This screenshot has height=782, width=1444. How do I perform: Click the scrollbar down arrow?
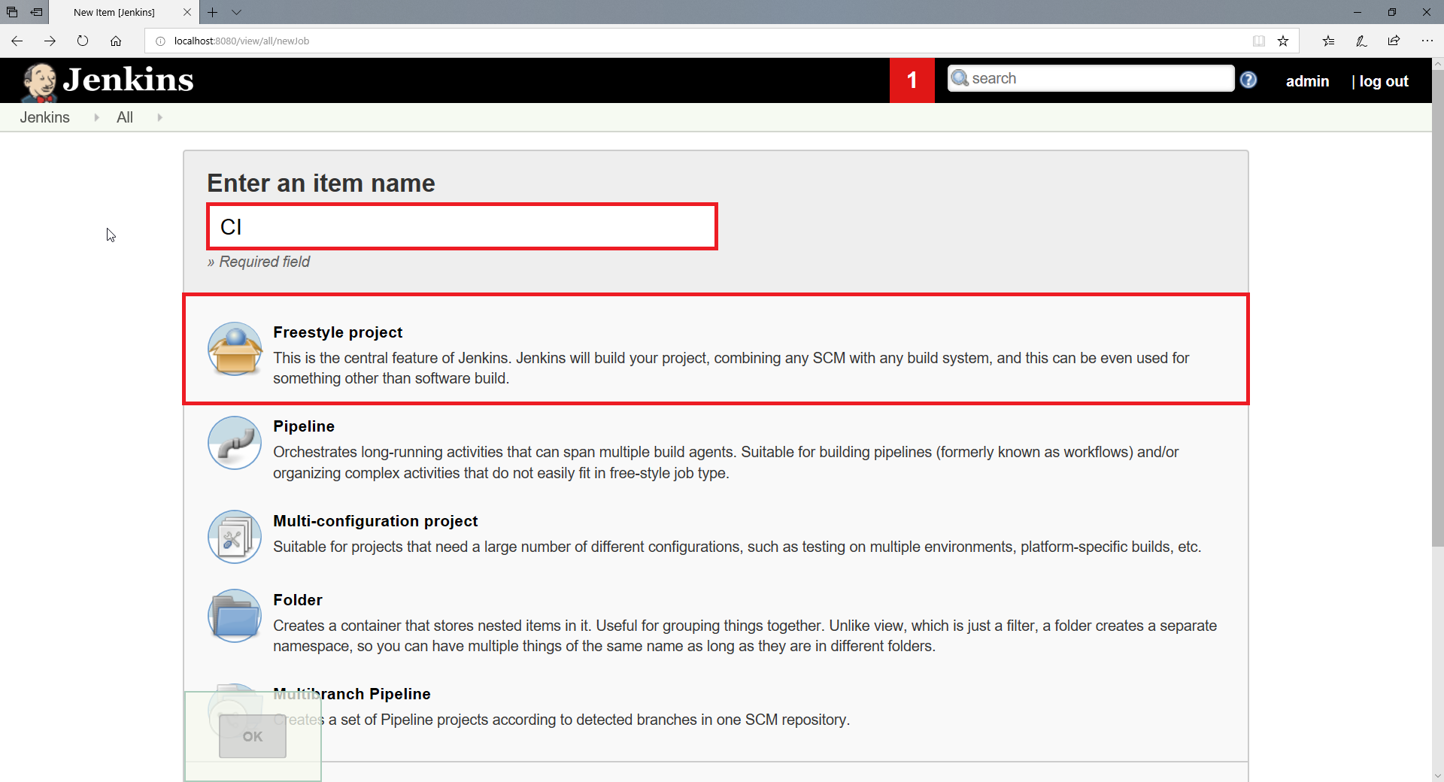pyautogui.click(x=1437, y=775)
